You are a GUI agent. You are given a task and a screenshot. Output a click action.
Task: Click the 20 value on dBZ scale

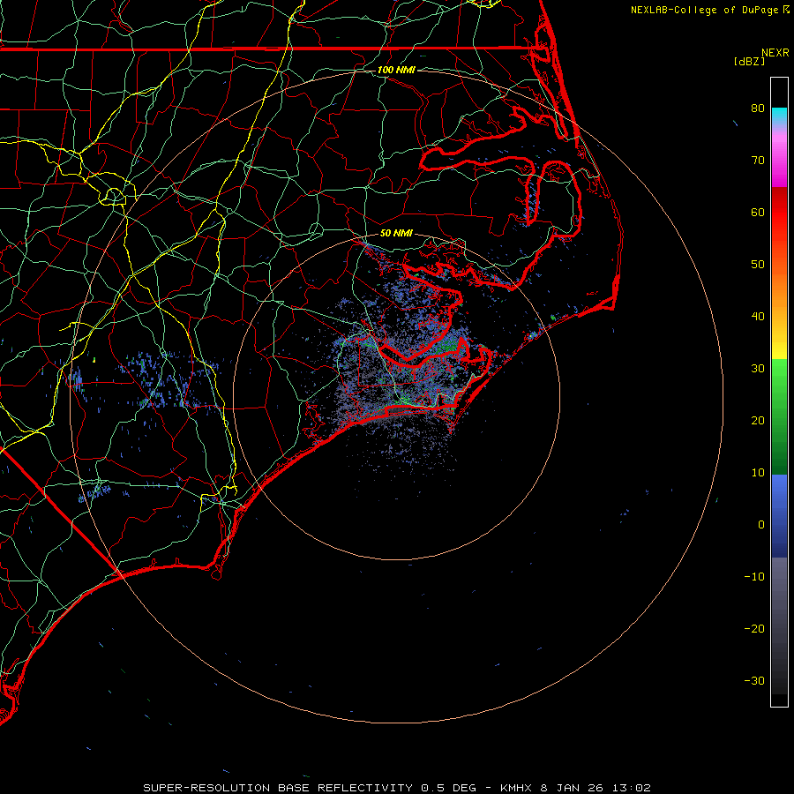758,420
